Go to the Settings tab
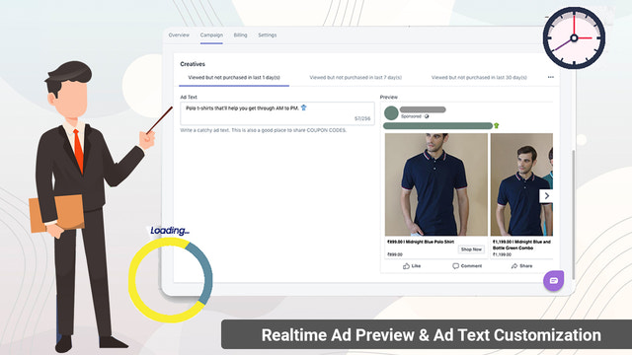 click(268, 35)
